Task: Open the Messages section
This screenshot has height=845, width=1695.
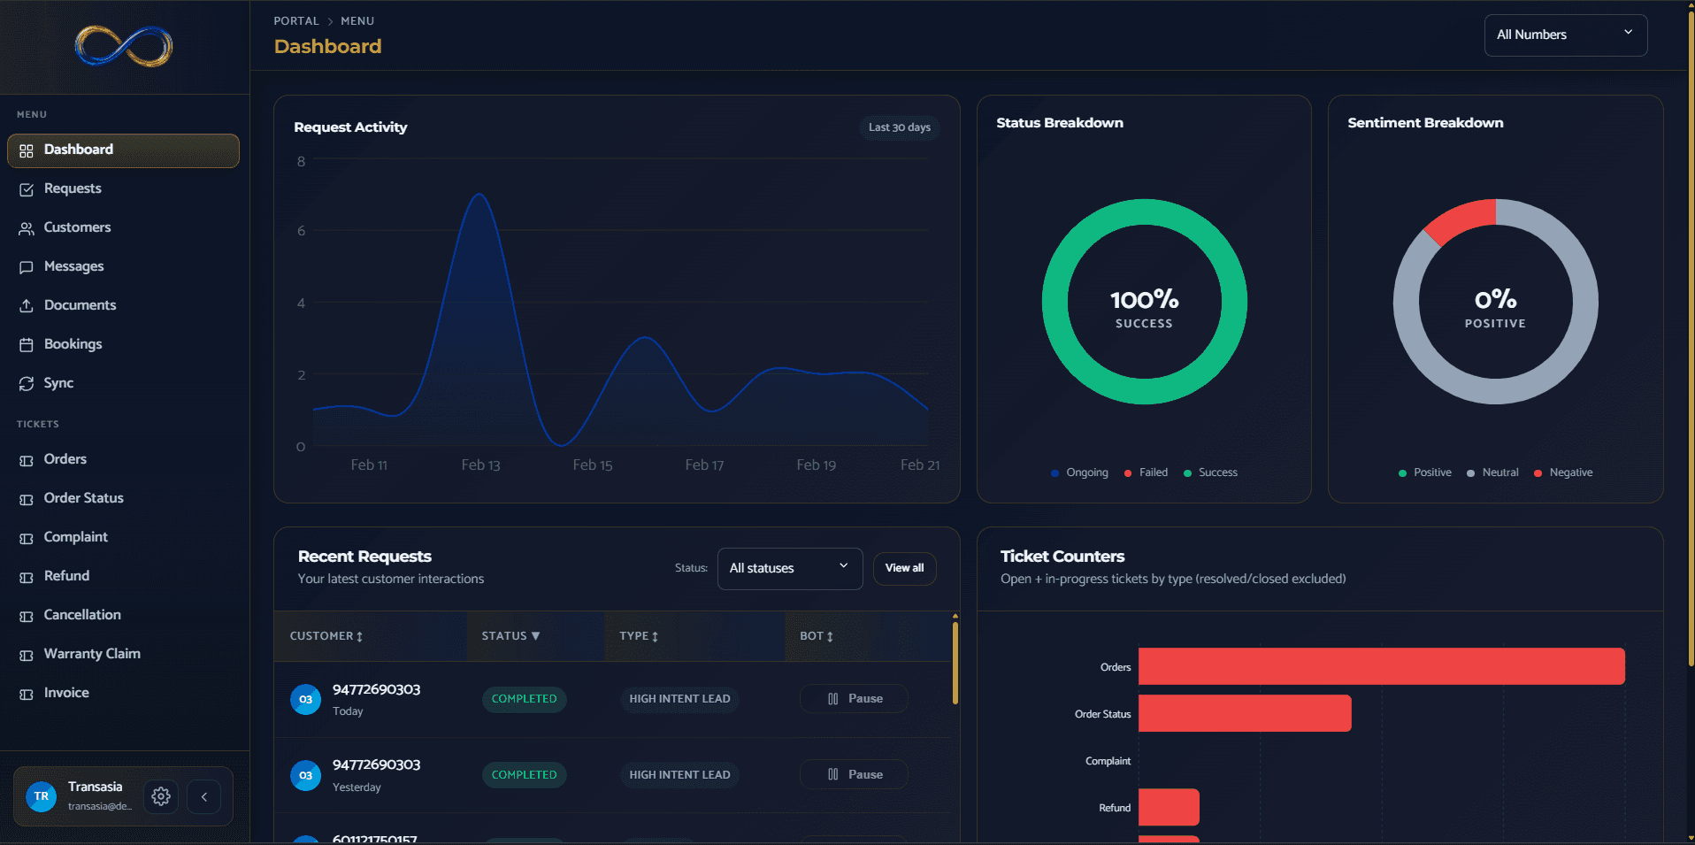Action: 74,265
